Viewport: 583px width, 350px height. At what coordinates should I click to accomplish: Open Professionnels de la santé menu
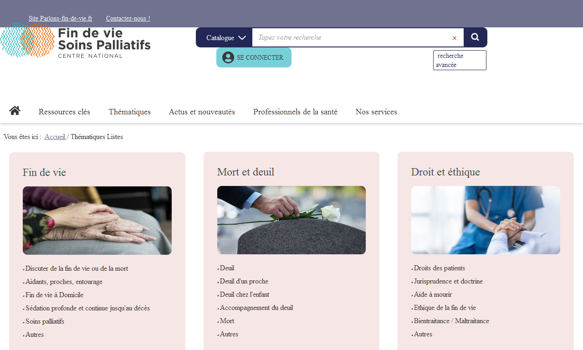[295, 112]
